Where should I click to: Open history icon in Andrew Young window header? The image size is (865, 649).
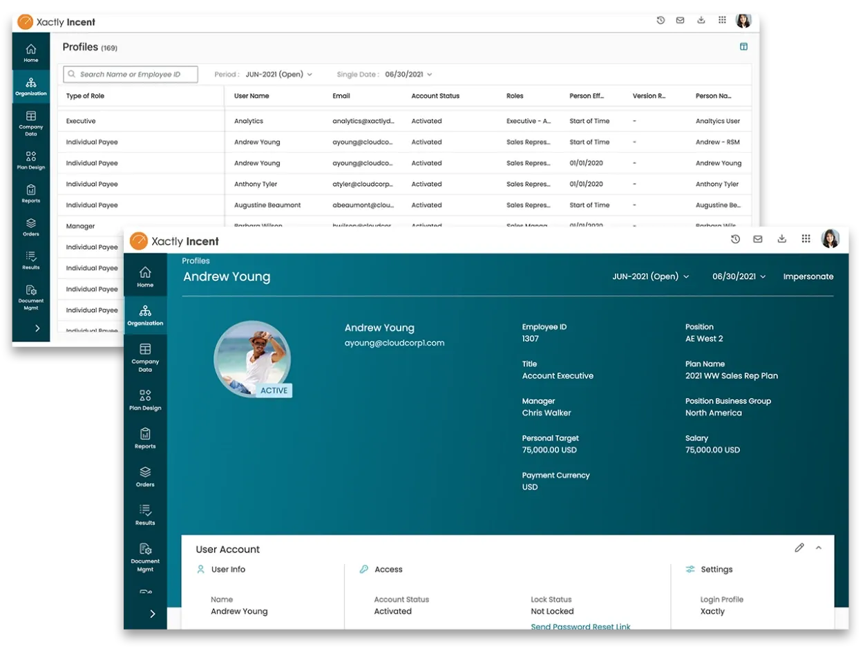[x=735, y=239]
